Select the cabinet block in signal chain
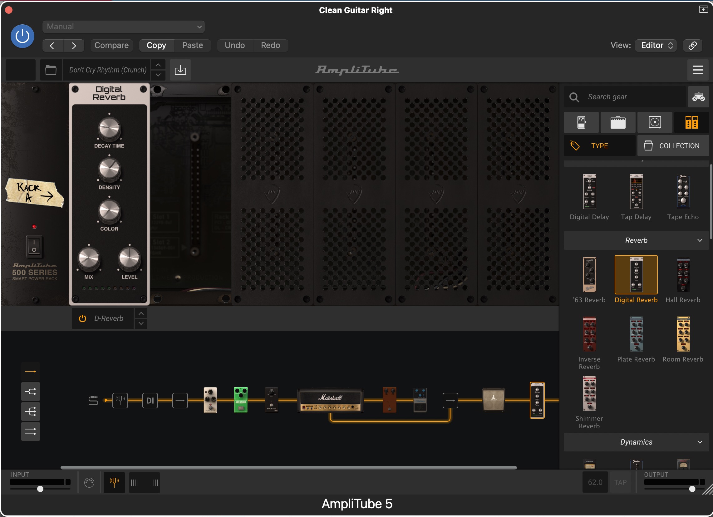 click(493, 400)
